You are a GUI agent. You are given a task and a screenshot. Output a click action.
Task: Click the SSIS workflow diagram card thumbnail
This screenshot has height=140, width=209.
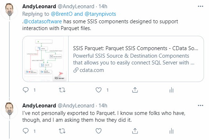pos(46,59)
